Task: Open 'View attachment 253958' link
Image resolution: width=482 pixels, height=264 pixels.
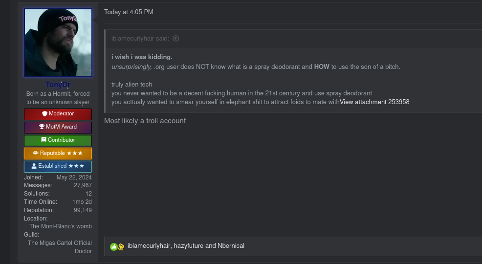Action: click(374, 102)
